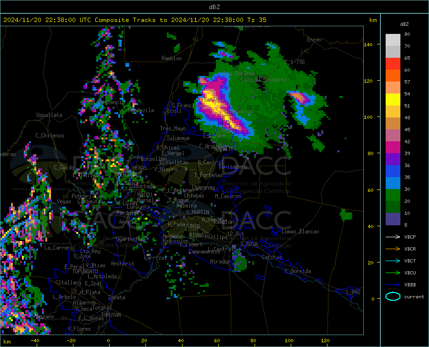Click the 'Uspallata' map label
Viewport: 429px width, 347px height.
tap(49, 115)
